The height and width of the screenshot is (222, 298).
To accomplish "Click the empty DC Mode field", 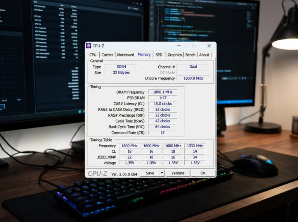I will 193,72.
